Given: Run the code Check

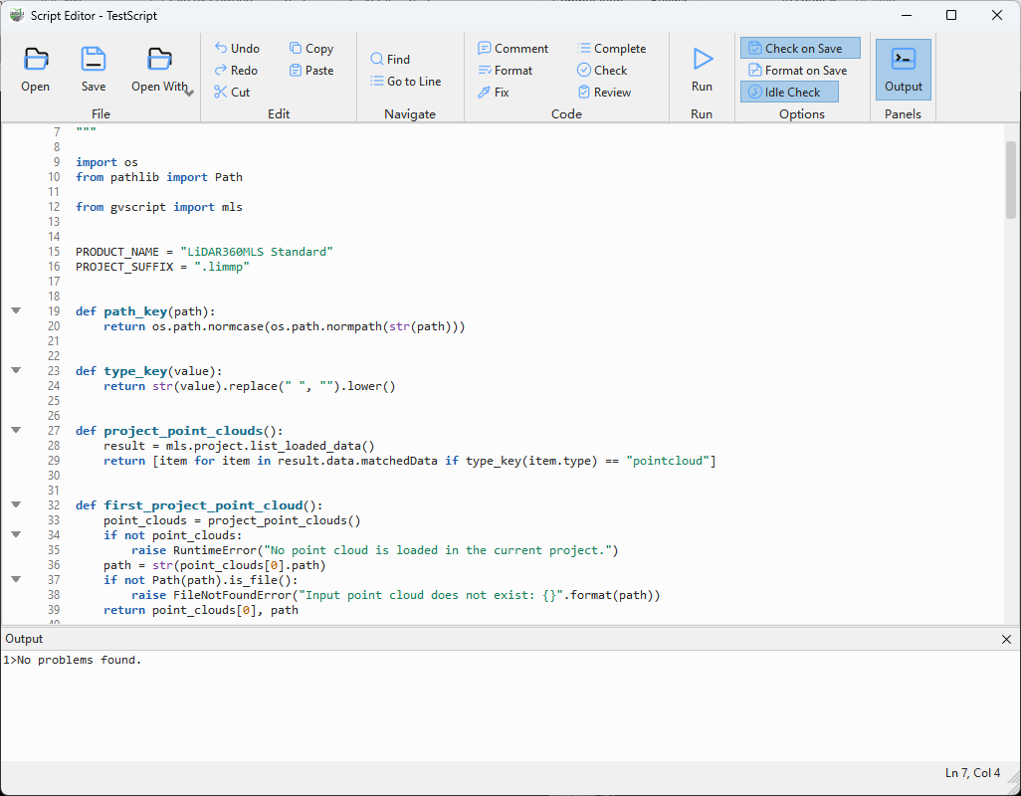Looking at the screenshot, I should [x=602, y=71].
